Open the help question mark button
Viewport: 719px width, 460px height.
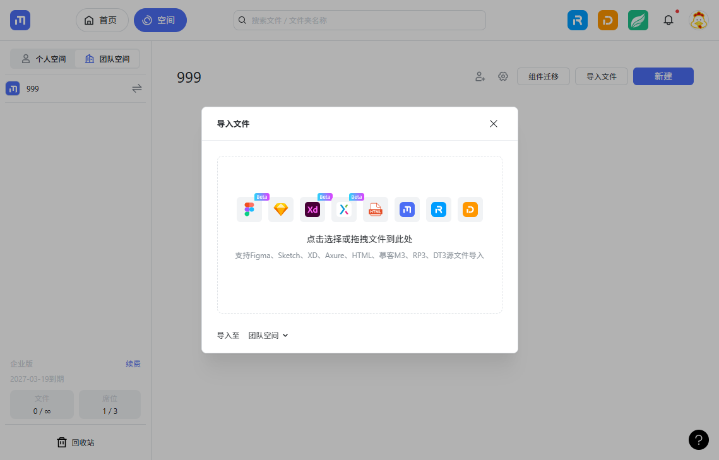pyautogui.click(x=699, y=440)
